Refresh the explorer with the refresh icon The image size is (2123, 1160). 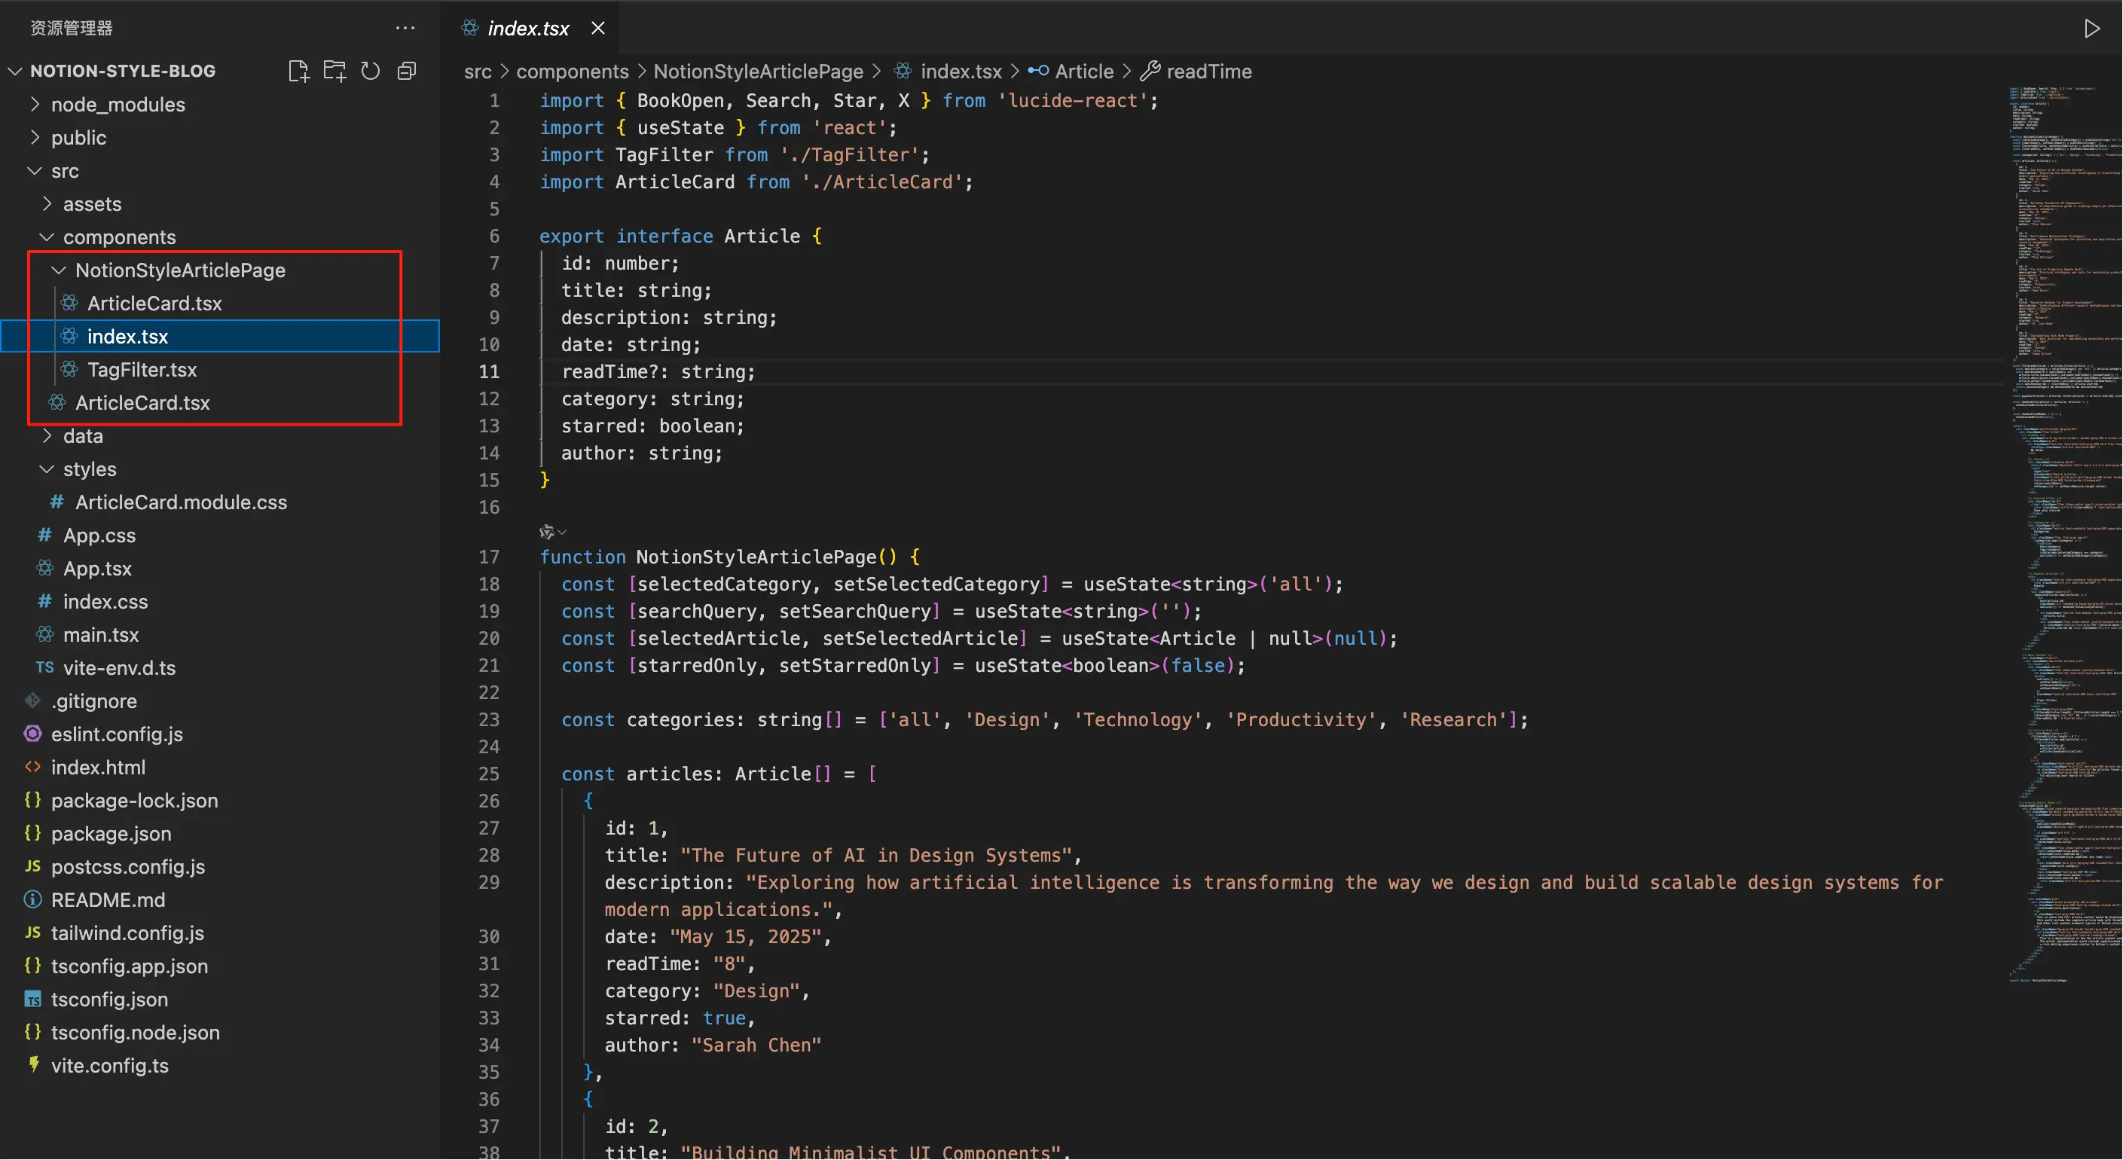371,71
